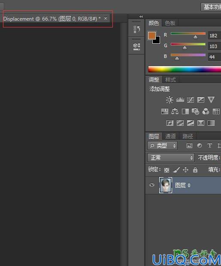Viewport: 221px width, 266px height.
Task: Add a Levels adjustment layer
Action: pyautogui.click(x=180, y=100)
